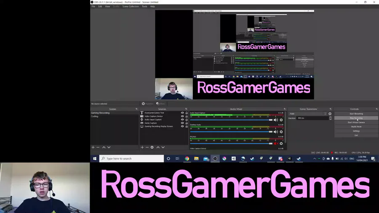The image size is (379, 213).
Task: Click the OBS Studio taskbar icon
Action: (215, 159)
